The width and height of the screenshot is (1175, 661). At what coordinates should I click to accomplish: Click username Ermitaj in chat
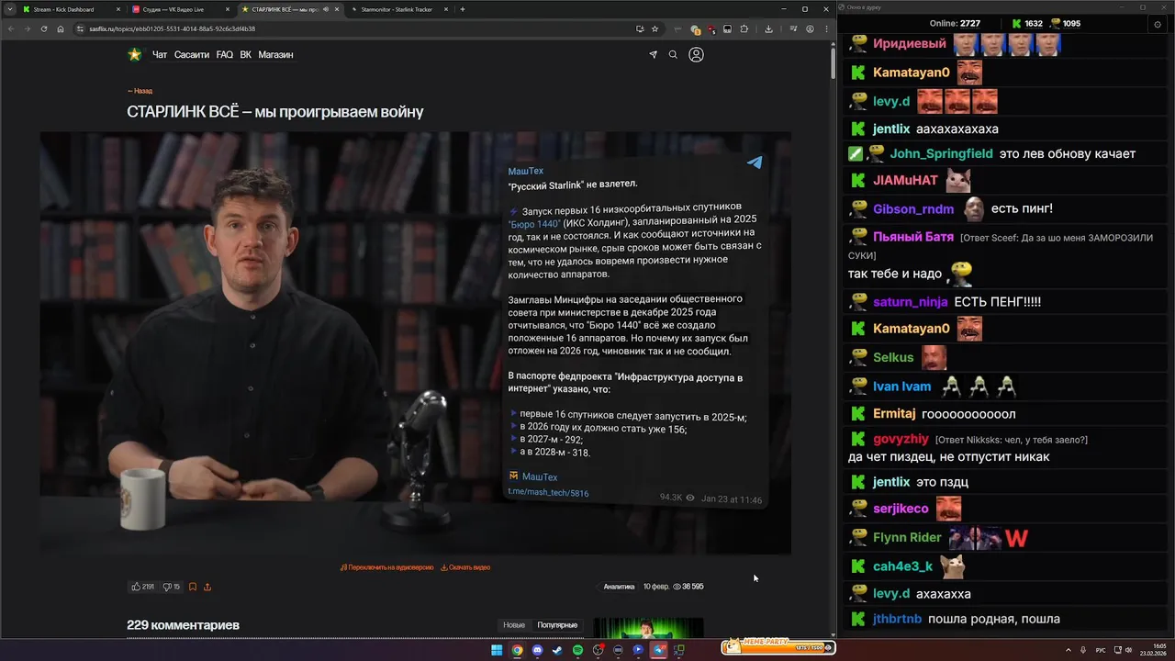894,414
